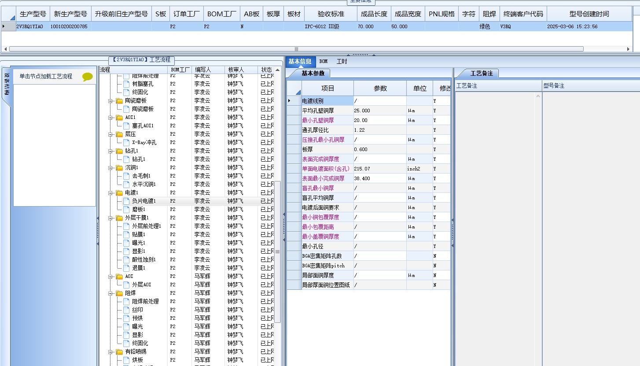Click the 型号创建时间 column header

589,14
